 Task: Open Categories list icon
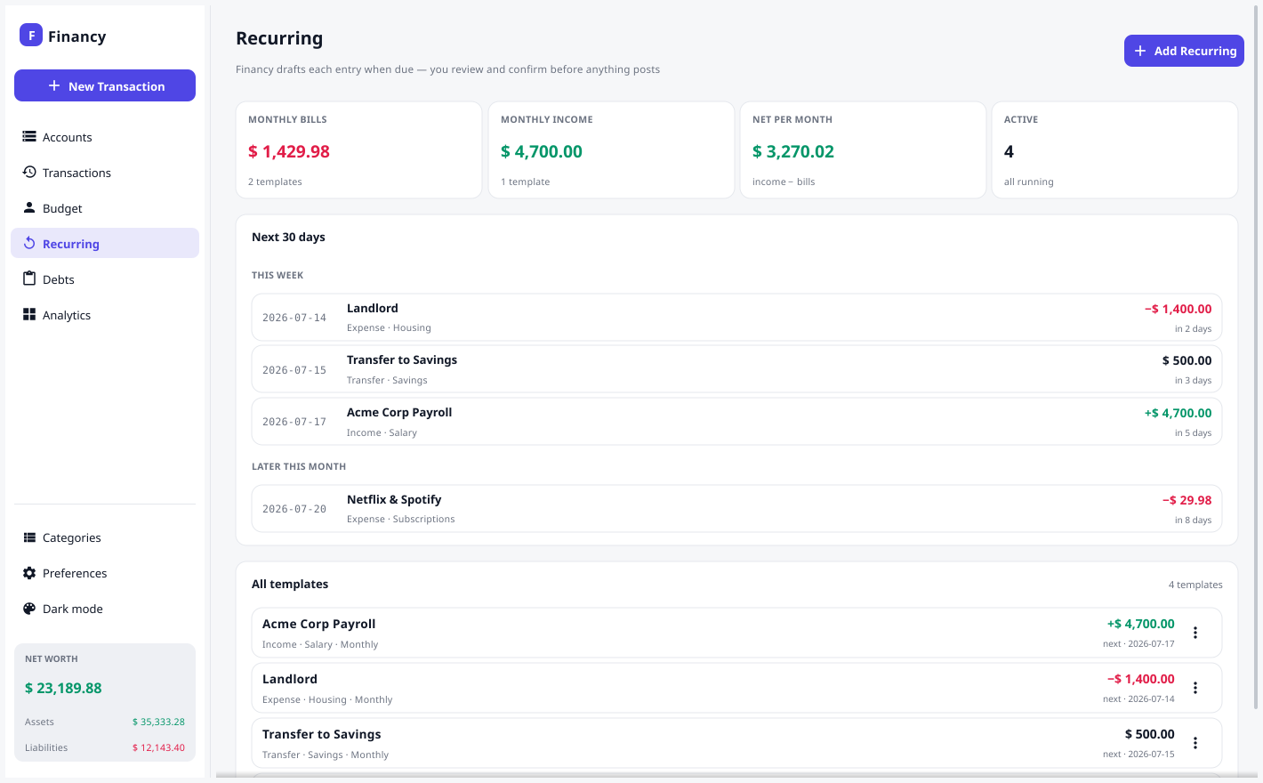(x=29, y=537)
